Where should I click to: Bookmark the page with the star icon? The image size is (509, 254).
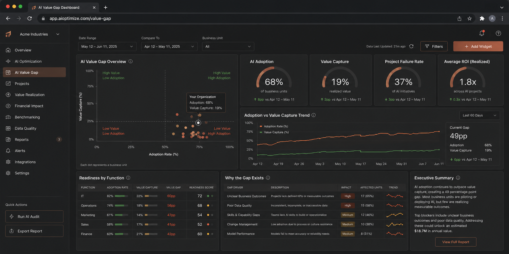pos(469,18)
